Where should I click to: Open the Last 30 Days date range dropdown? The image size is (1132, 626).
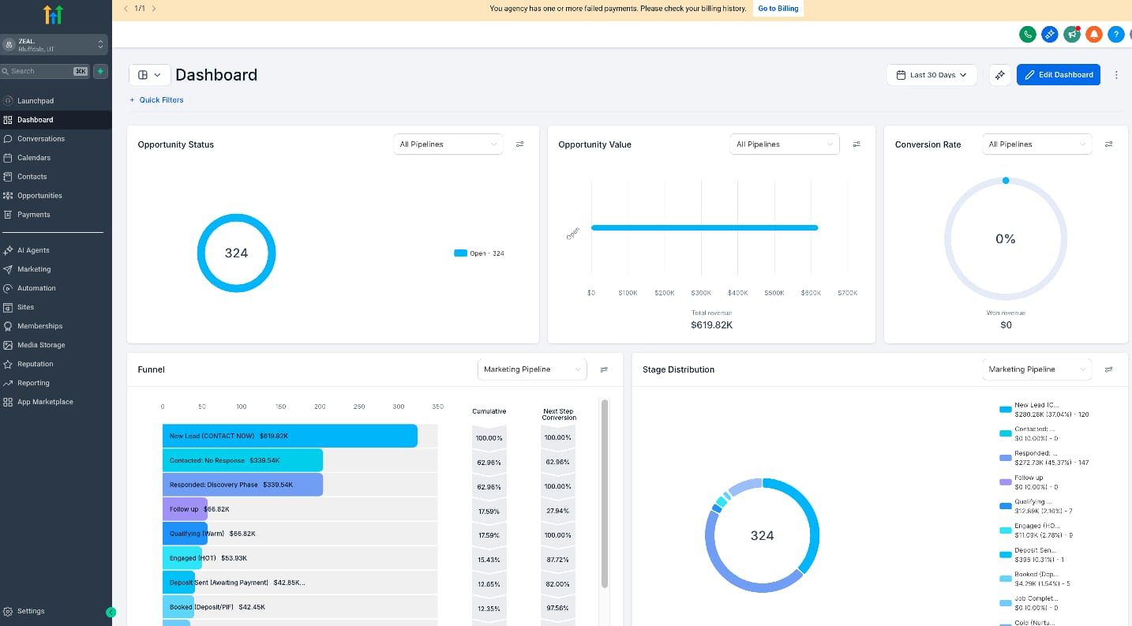pyautogui.click(x=931, y=74)
